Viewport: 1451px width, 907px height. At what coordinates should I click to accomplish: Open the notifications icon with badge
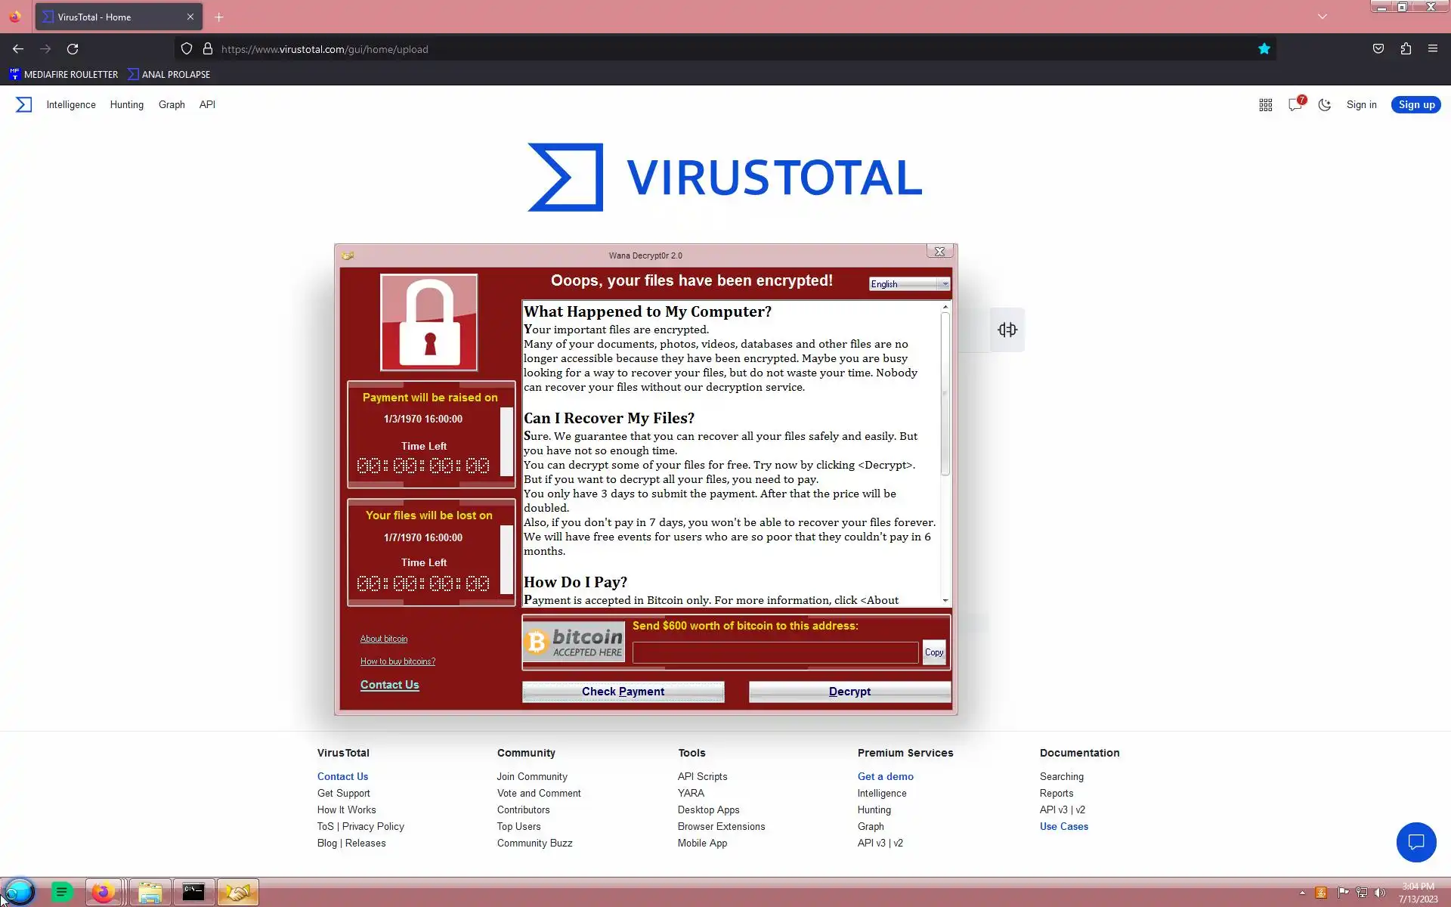click(1295, 104)
